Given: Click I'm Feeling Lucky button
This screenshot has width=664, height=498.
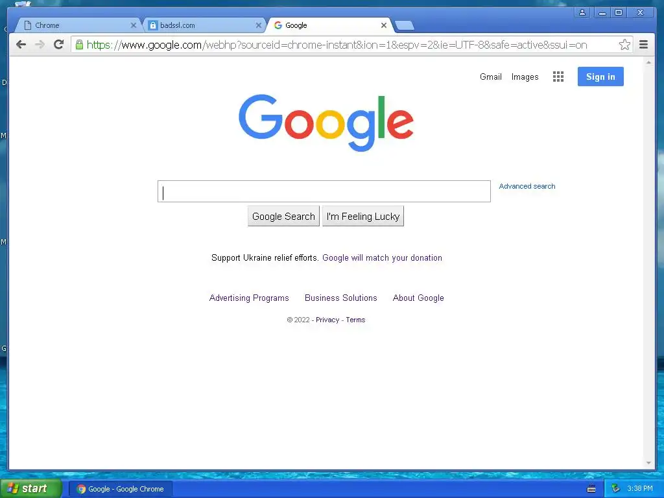Looking at the screenshot, I should pos(363,217).
